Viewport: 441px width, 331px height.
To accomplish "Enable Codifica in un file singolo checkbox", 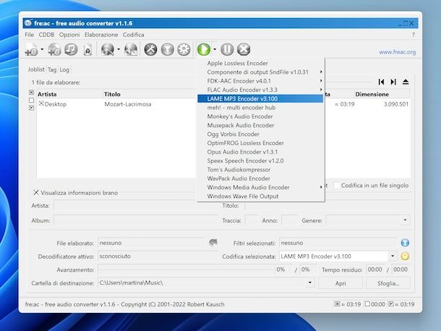I will [x=336, y=185].
